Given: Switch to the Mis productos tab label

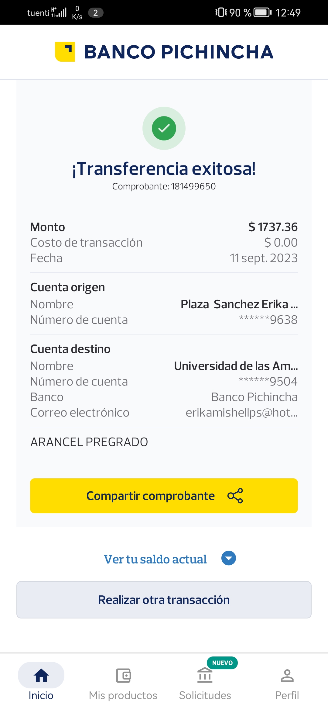Looking at the screenshot, I should click(123, 695).
